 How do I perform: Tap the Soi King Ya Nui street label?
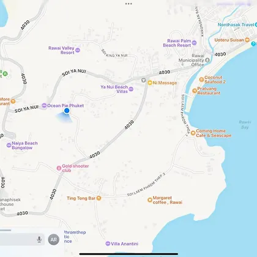114,53
